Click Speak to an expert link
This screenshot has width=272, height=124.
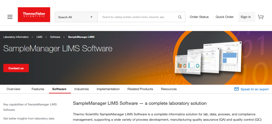(x=255, y=89)
